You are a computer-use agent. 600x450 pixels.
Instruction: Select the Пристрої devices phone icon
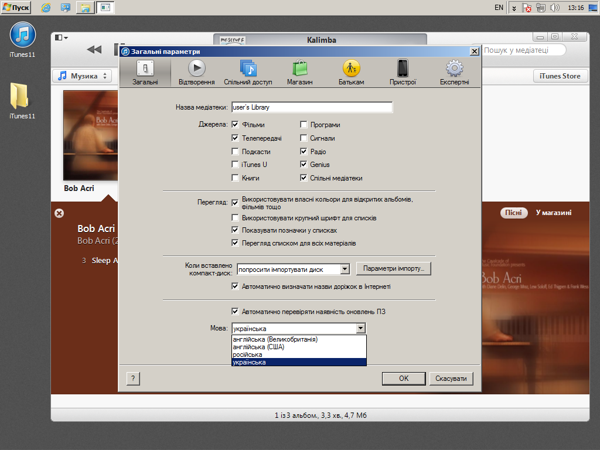click(403, 69)
